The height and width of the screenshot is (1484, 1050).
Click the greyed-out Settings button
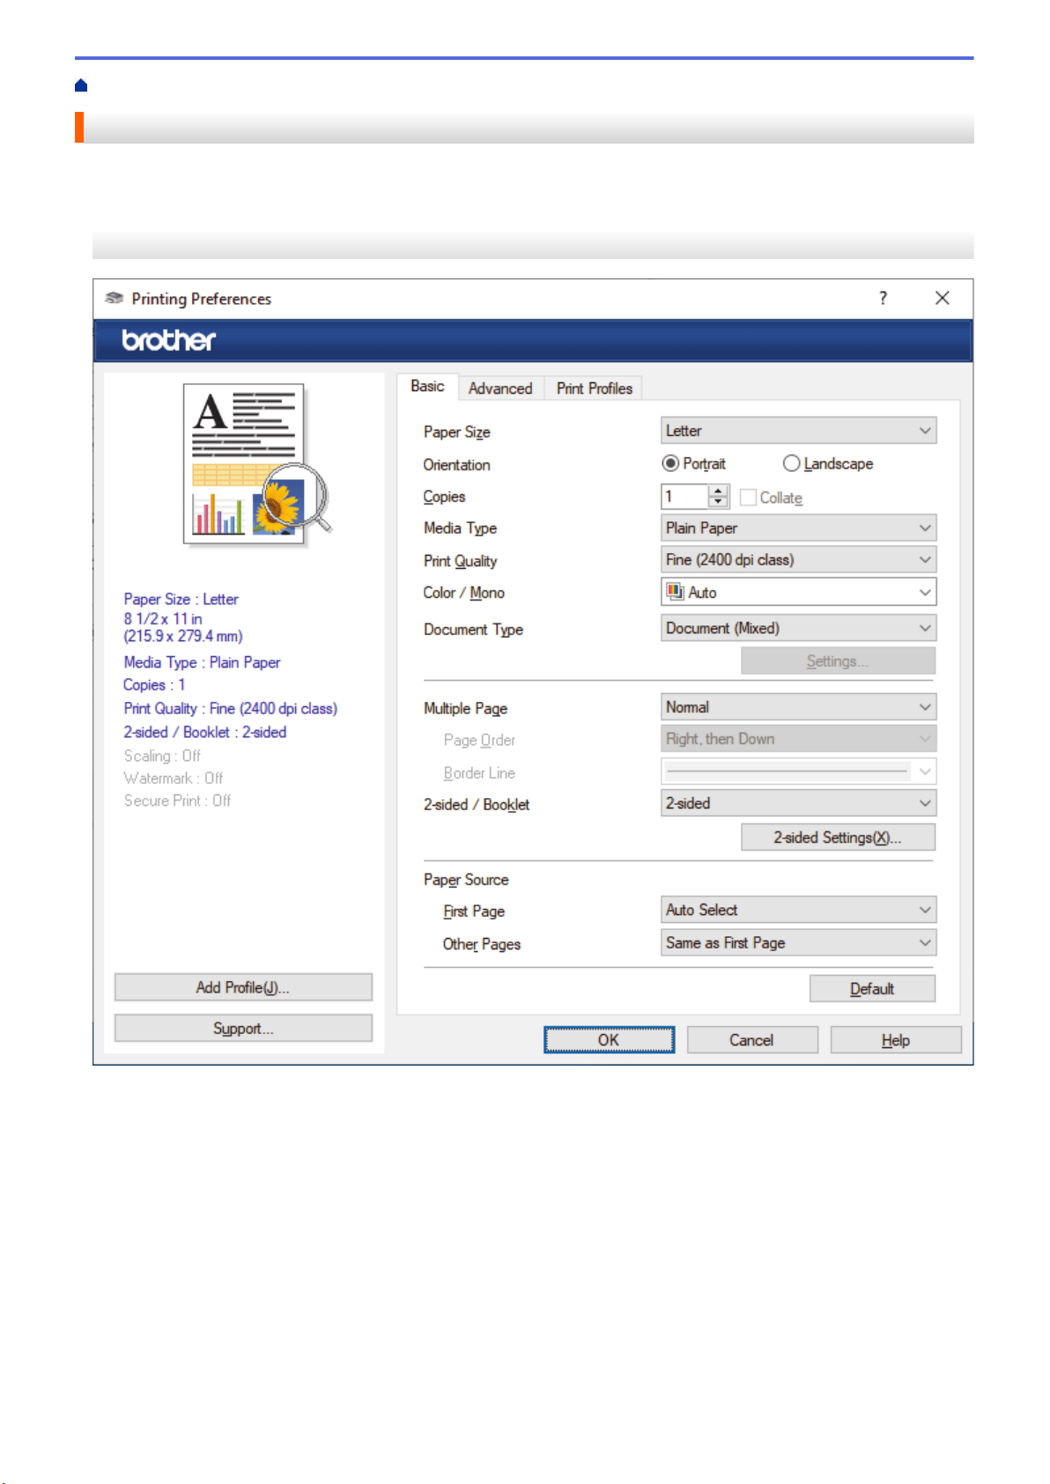click(x=838, y=661)
